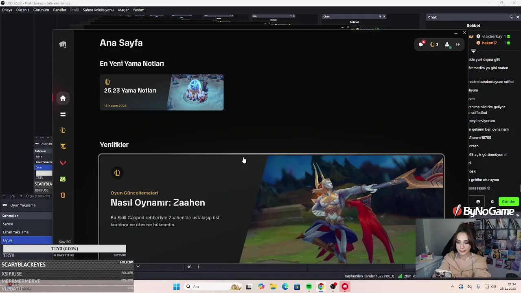Open League missions counter showing 3

coord(434,44)
